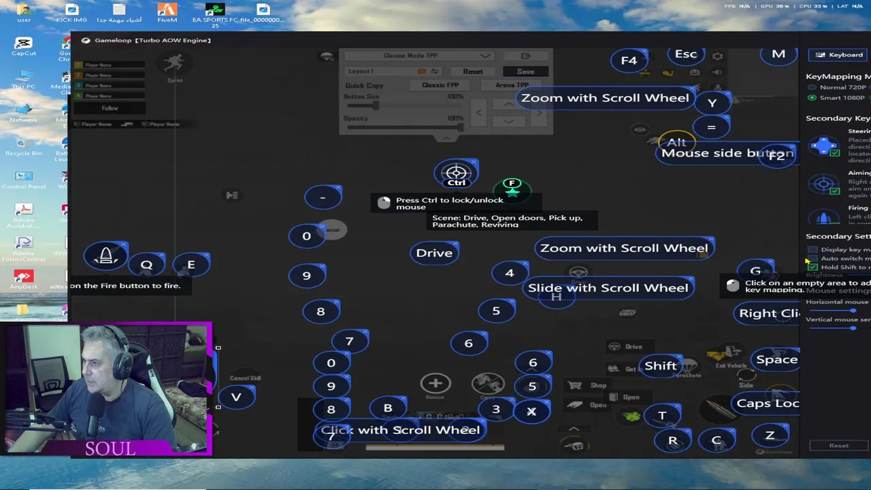Click the Classic FPP quick copy button
This screenshot has width=871, height=490.
pyautogui.click(x=440, y=85)
